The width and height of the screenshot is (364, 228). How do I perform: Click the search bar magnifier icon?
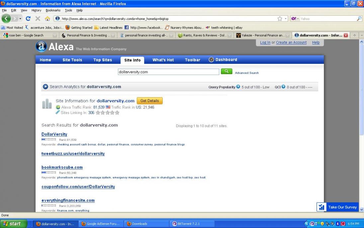pyautogui.click(x=359, y=19)
